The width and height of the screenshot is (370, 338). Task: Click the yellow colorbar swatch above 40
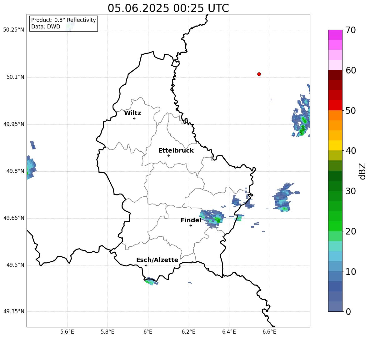(x=335, y=146)
